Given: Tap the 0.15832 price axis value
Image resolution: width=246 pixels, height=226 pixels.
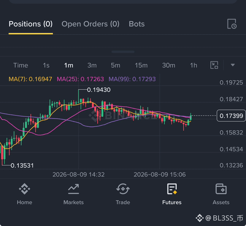Looking at the screenshot, I should click(x=231, y=132).
